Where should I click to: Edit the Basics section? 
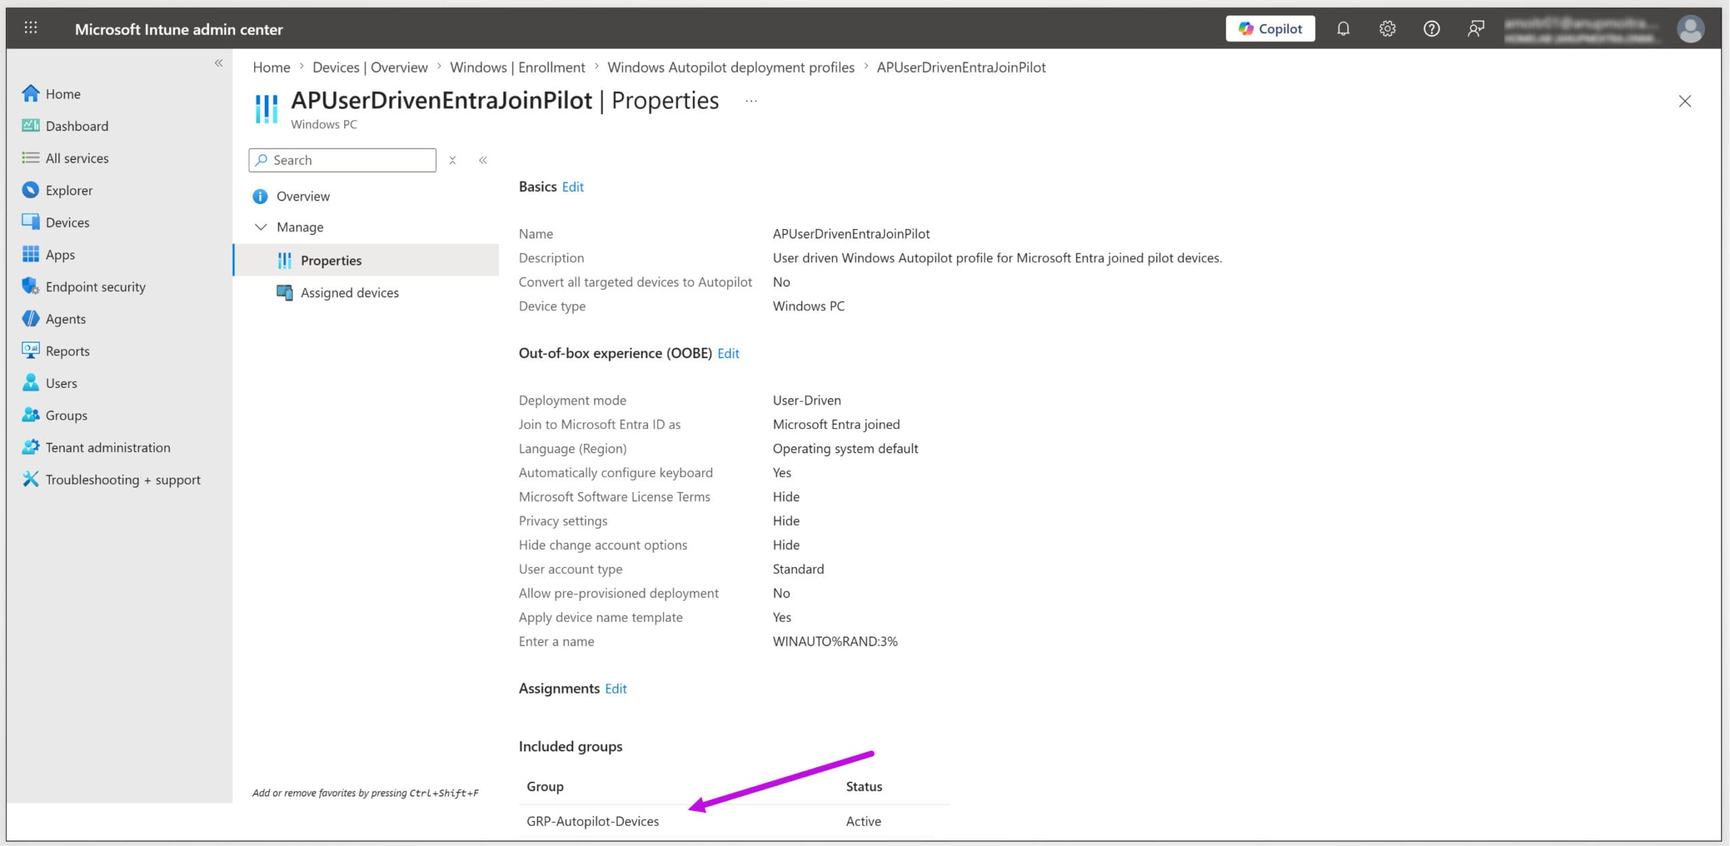(572, 186)
